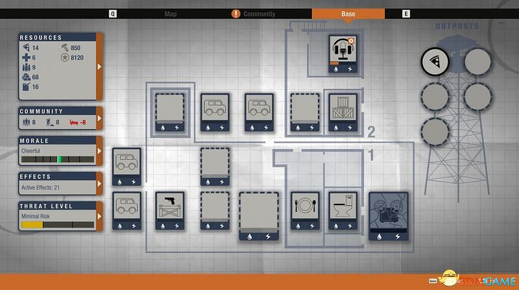The height and width of the screenshot is (290, 519).
Task: Expand the Resources panel arrow
Action: coord(99,66)
